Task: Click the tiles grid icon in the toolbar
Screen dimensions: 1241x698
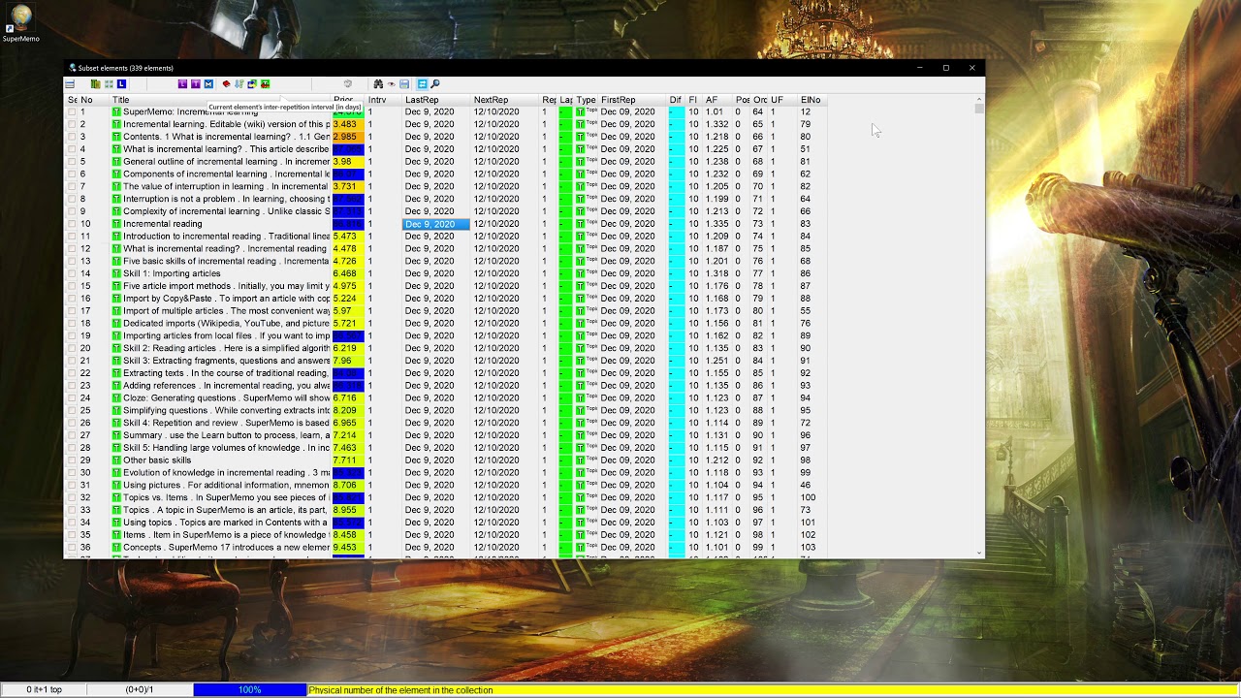Action: pyautogui.click(x=108, y=84)
